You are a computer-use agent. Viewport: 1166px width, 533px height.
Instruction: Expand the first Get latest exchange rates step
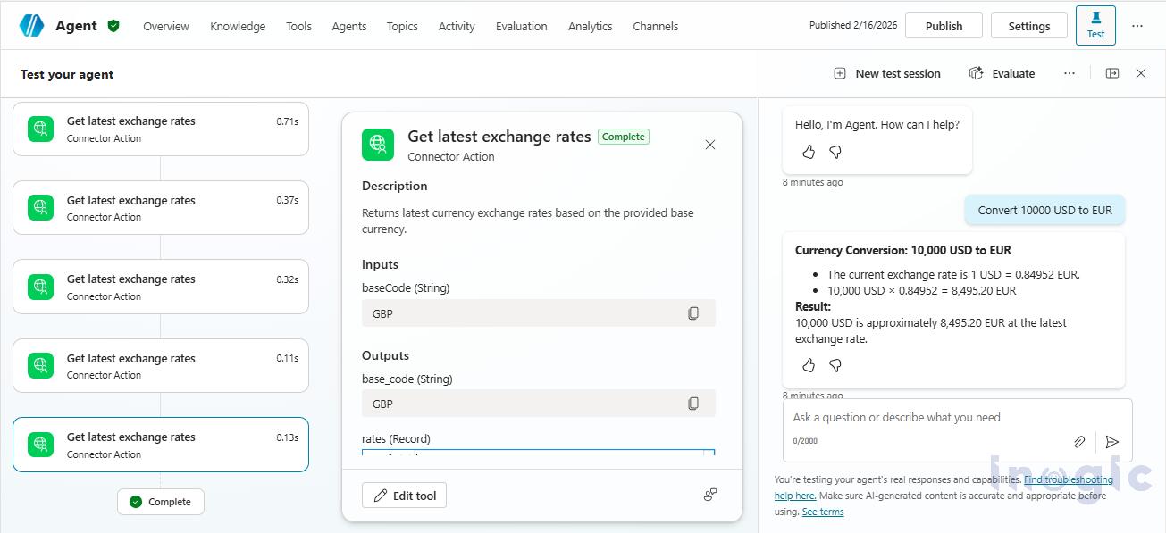pos(161,129)
